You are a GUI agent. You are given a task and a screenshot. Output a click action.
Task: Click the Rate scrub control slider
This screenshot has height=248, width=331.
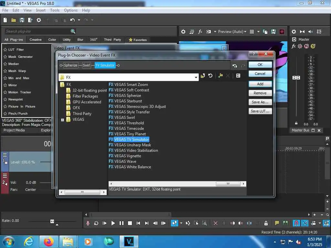coord(52,221)
